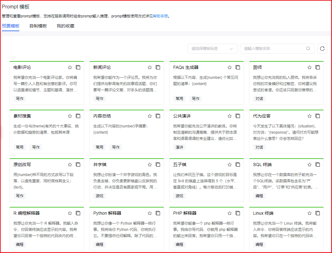Viewport: 332px width, 253px height.
Task: Click 写作 tag on 素材搜集 card
Action: pyautogui.click(x=36, y=147)
